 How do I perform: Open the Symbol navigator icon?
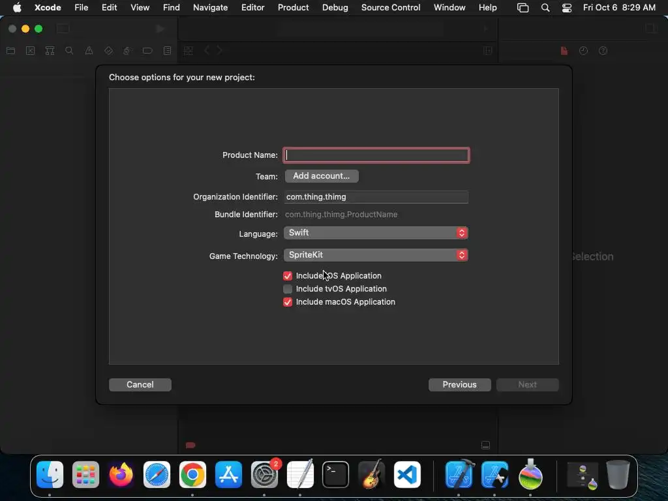50,51
